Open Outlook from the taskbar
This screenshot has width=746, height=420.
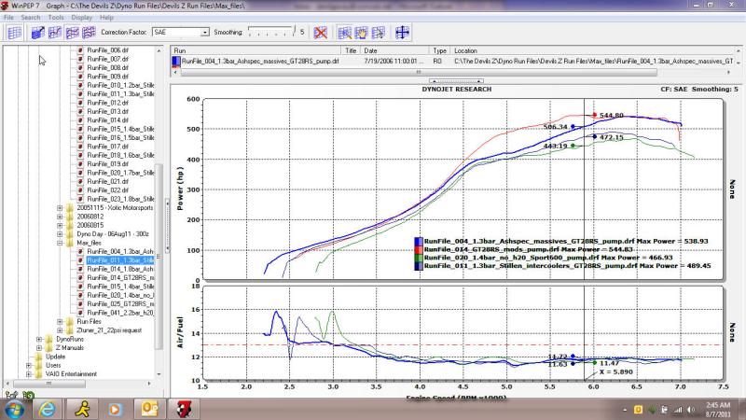point(150,409)
